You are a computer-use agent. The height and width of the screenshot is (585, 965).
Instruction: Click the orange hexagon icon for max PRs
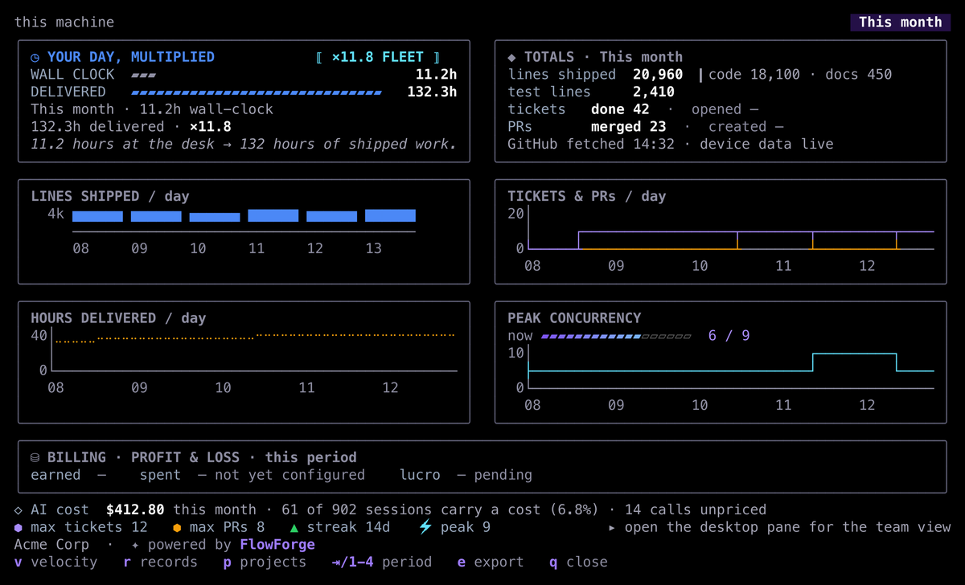click(x=176, y=527)
